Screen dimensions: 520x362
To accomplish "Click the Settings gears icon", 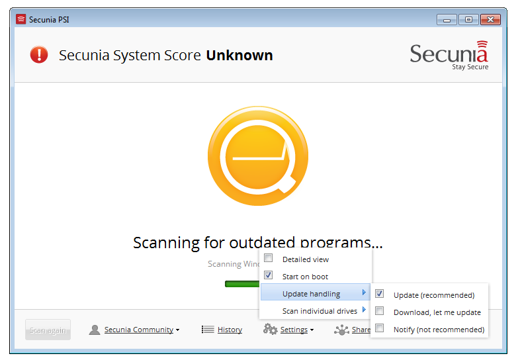I will tap(270, 329).
